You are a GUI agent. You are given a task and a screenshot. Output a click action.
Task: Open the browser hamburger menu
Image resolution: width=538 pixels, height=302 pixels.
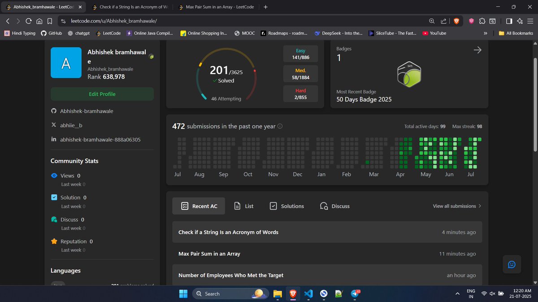click(x=530, y=21)
